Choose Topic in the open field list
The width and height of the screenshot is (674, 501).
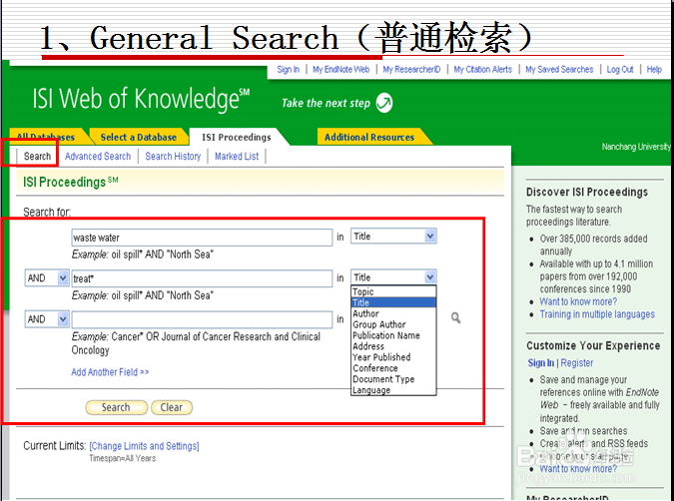(393, 291)
